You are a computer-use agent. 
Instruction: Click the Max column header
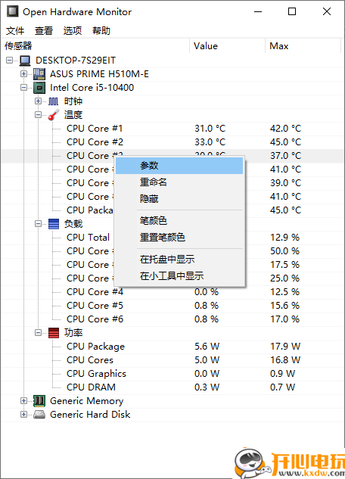[303, 46]
